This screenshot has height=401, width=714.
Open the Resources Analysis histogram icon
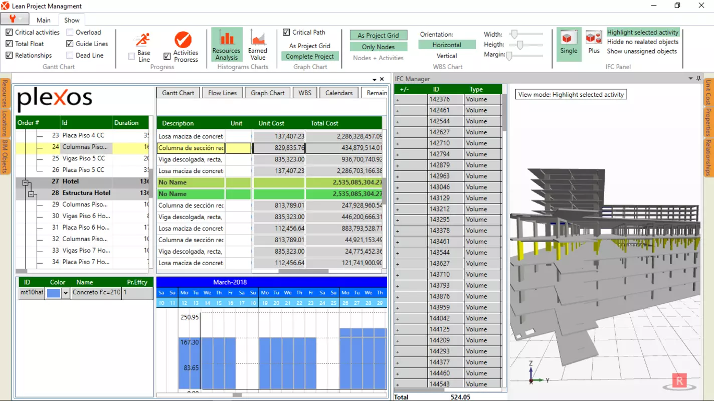(227, 38)
